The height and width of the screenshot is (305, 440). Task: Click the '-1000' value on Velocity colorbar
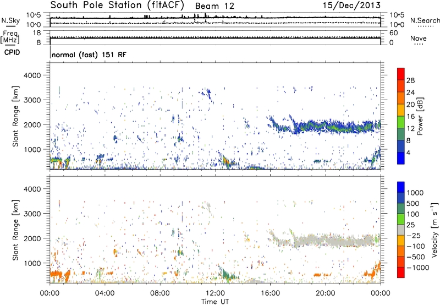pos(418,268)
